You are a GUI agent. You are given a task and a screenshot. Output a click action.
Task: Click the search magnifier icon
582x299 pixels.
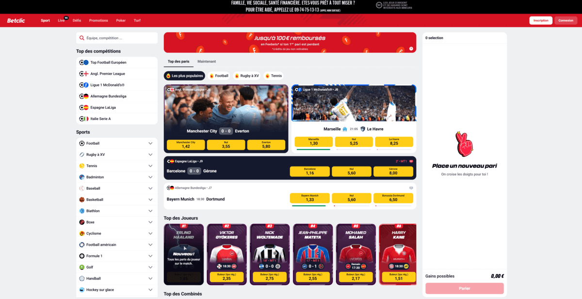[x=82, y=38]
